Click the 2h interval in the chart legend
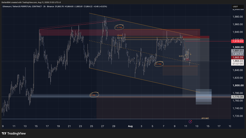 44,7
